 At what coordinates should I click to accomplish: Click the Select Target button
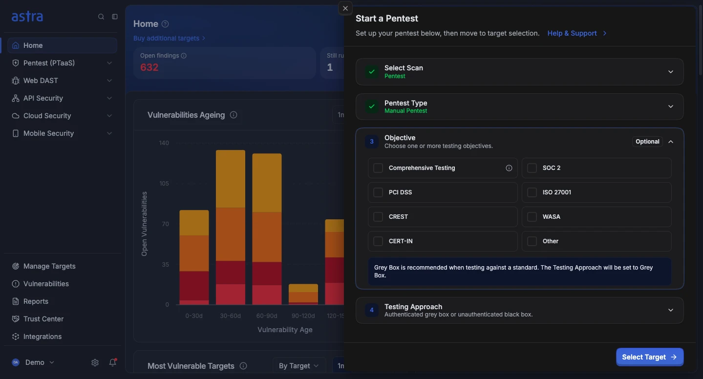pyautogui.click(x=650, y=357)
